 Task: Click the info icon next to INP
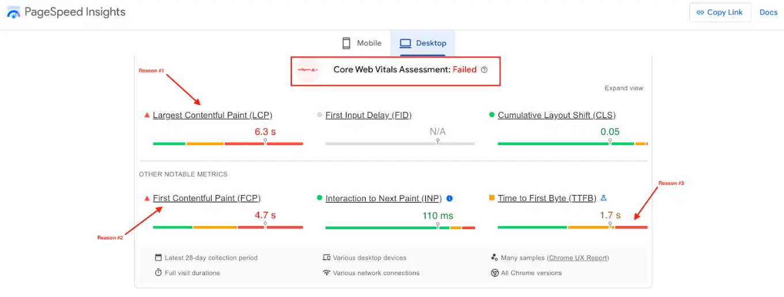click(450, 198)
